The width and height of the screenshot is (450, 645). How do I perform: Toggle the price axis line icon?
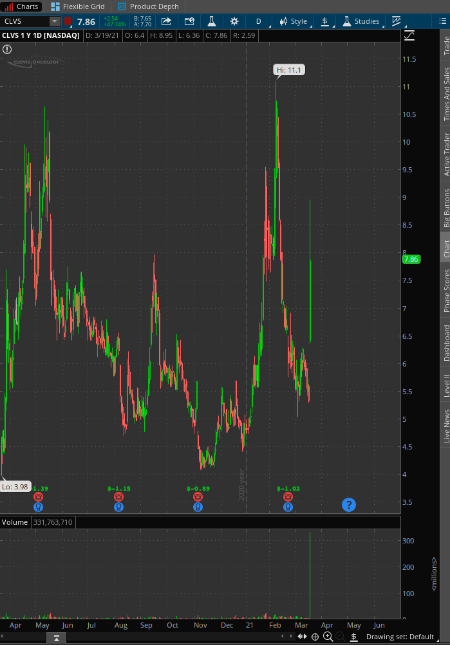409,35
